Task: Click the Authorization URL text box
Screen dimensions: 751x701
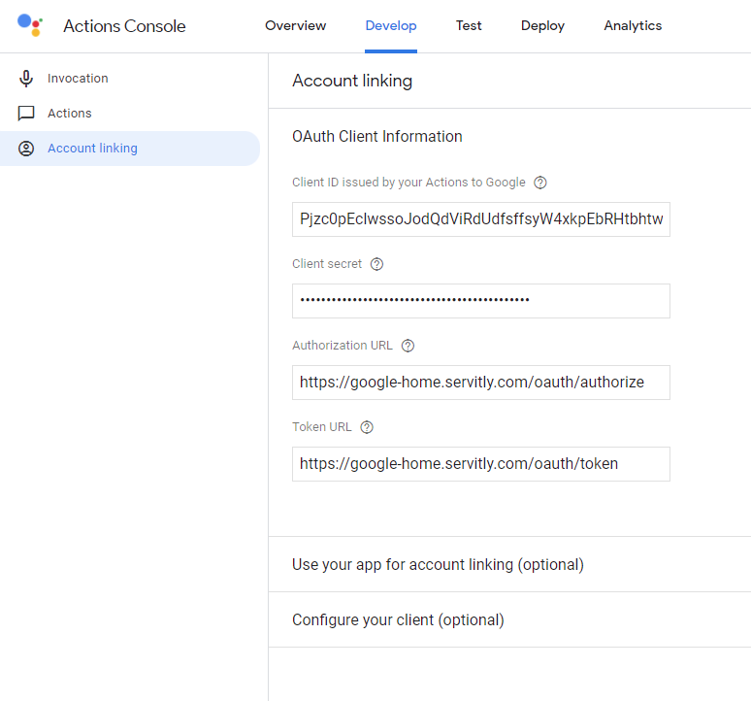Action: pos(480,383)
